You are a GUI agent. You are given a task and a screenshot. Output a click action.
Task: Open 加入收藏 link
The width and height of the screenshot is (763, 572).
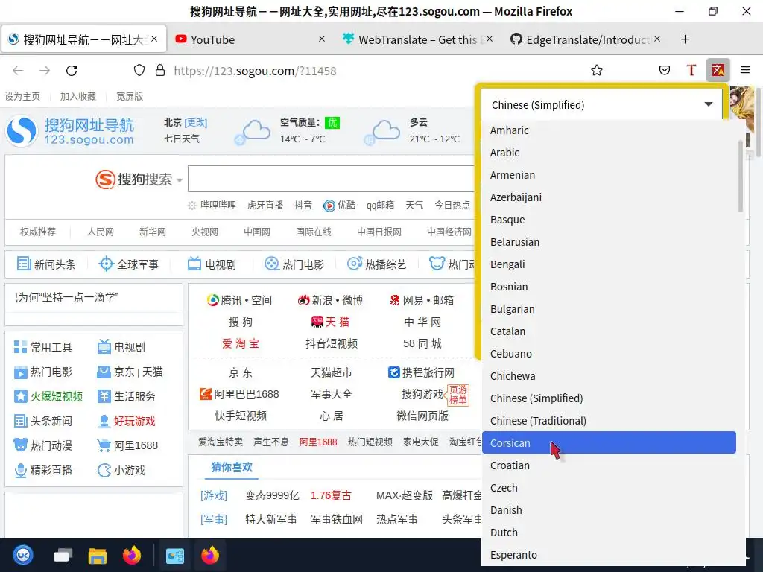pyautogui.click(x=77, y=96)
